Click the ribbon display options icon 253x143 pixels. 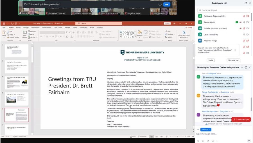tap(174, 23)
